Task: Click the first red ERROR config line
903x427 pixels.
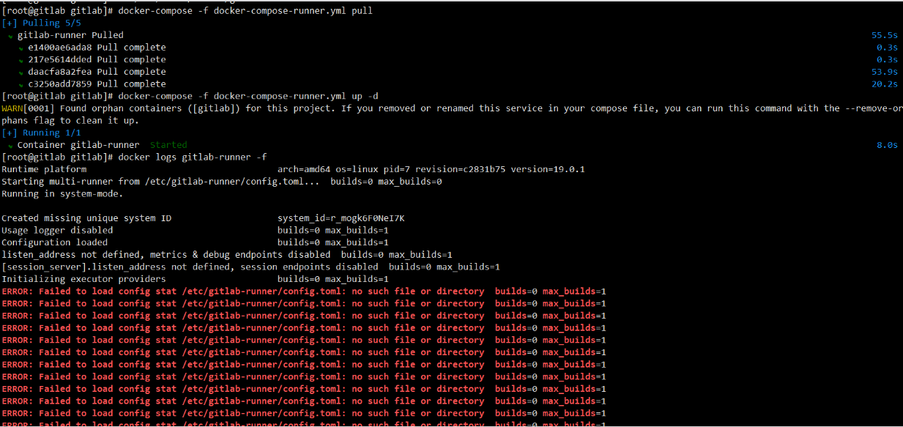Action: pos(304,292)
